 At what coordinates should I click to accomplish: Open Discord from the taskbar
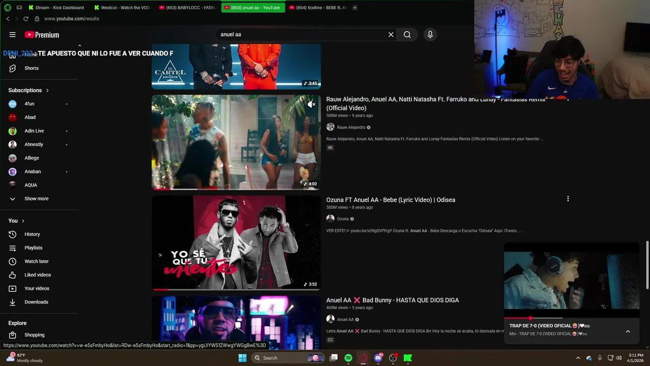[x=378, y=358]
